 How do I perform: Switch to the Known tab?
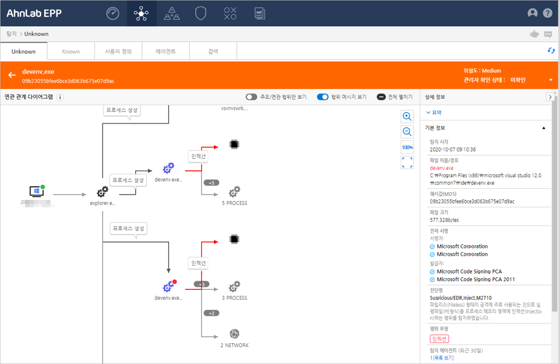[70, 52]
